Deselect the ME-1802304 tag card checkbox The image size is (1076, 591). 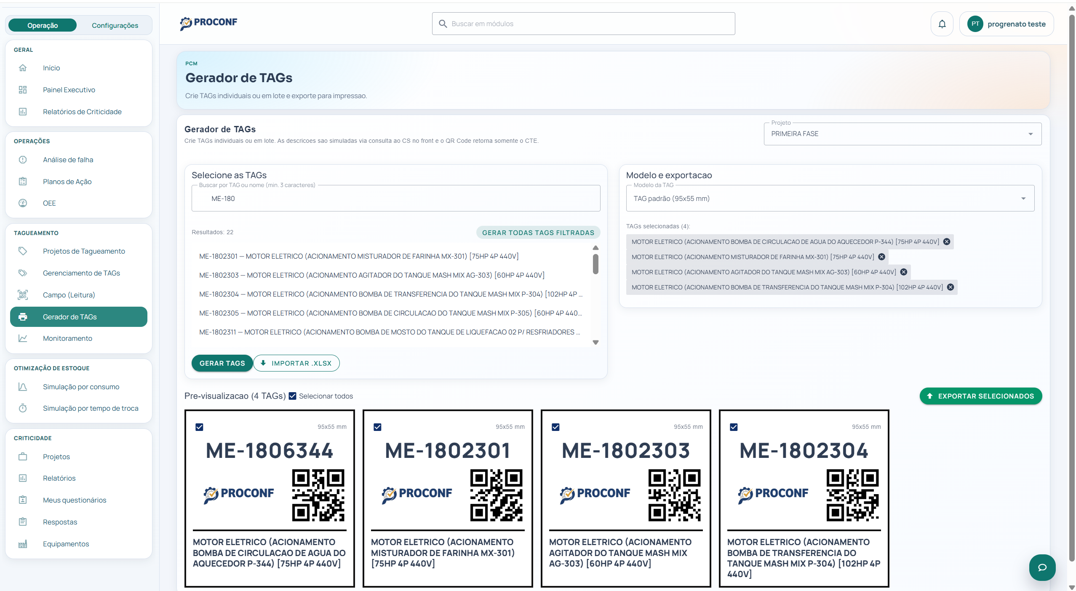click(734, 427)
